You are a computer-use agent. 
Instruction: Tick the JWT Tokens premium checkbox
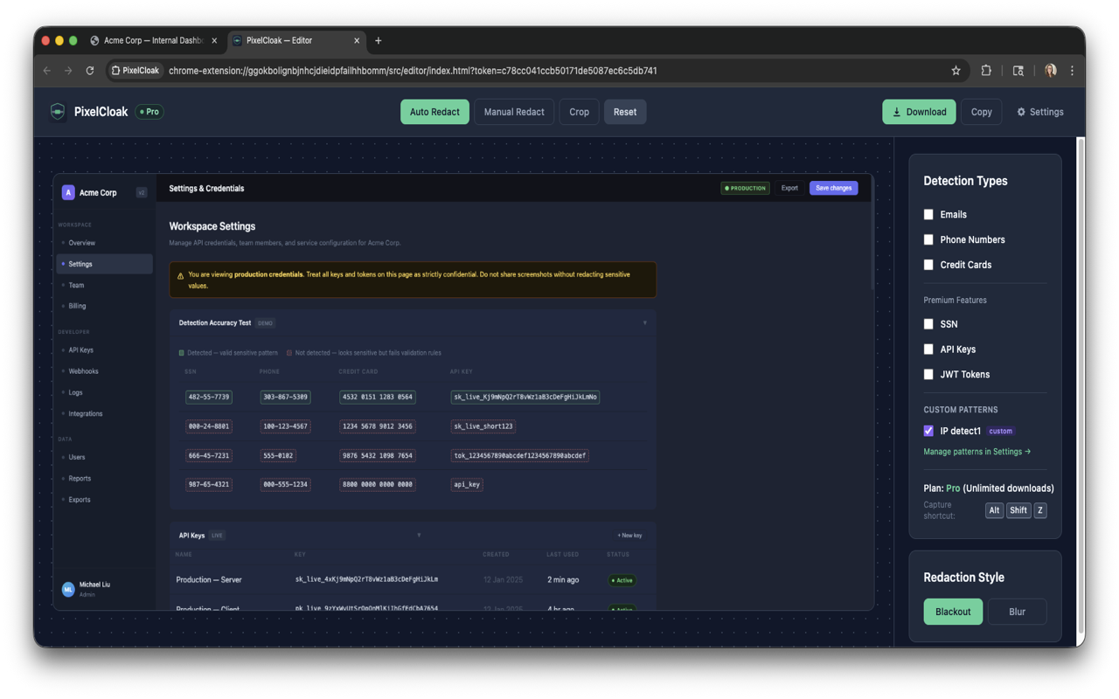928,374
